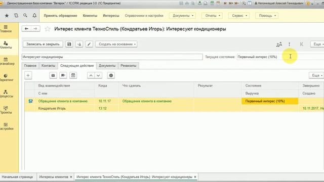324x182 pixels.
Task: Click the K icon in form toolbar
Action: 302,44
